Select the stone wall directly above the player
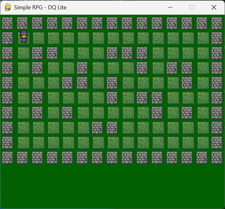This screenshot has height=209, width=225. pyautogui.click(x=22, y=23)
